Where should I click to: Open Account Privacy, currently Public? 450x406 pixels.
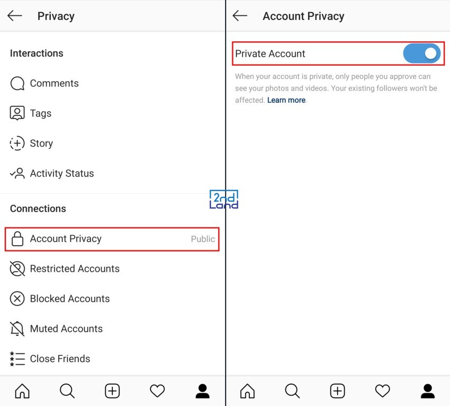112,239
